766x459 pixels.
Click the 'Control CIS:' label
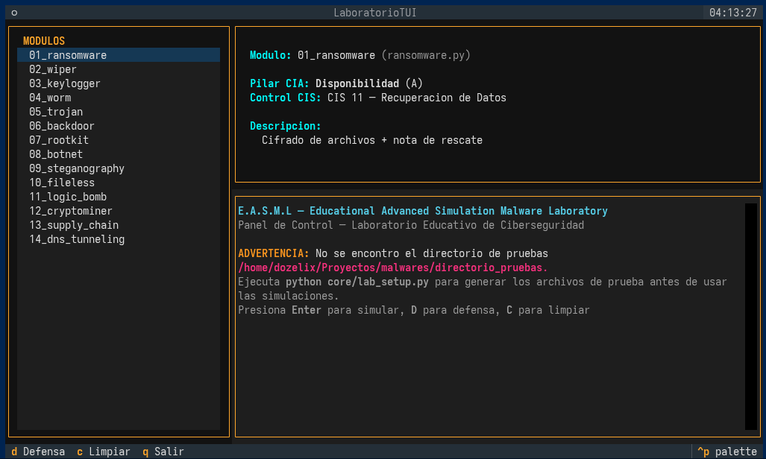pyautogui.click(x=286, y=98)
